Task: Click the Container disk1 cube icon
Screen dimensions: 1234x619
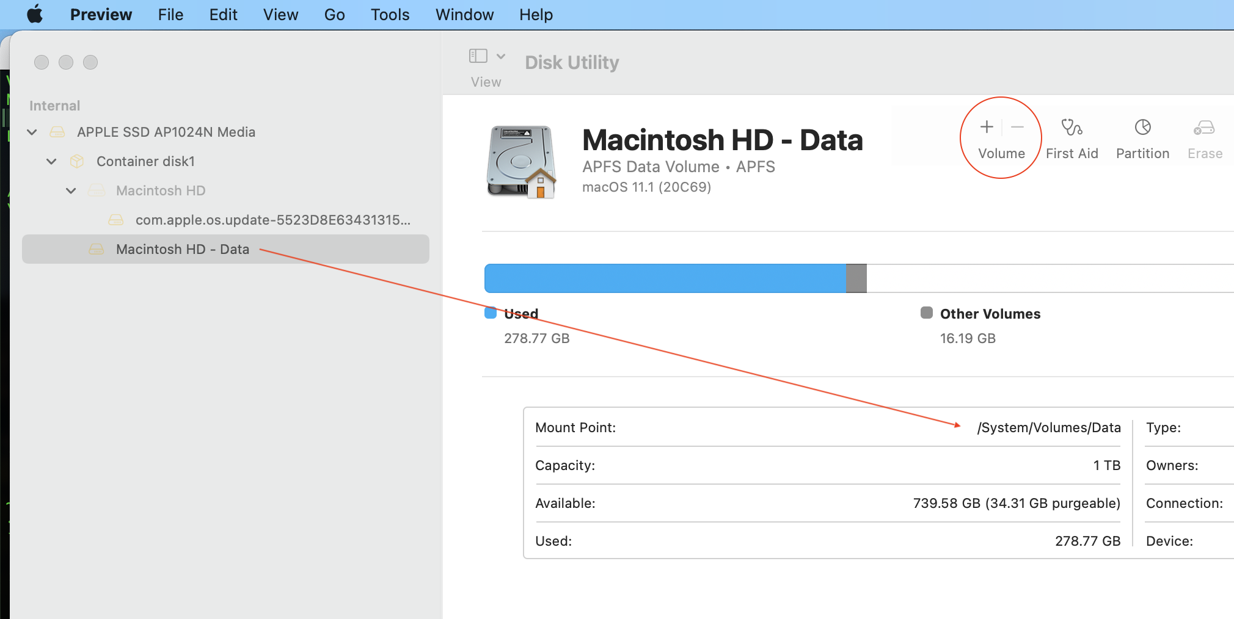Action: [77, 161]
